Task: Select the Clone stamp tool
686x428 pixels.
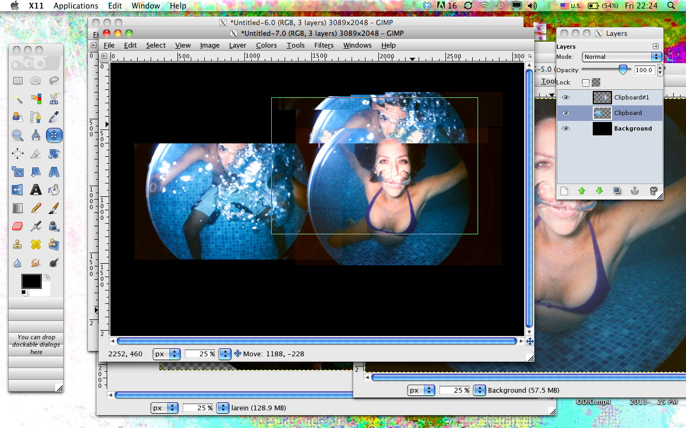Action: 18,244
